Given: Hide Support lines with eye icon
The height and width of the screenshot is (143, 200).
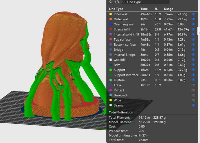Looking at the screenshot, I should [193, 70].
